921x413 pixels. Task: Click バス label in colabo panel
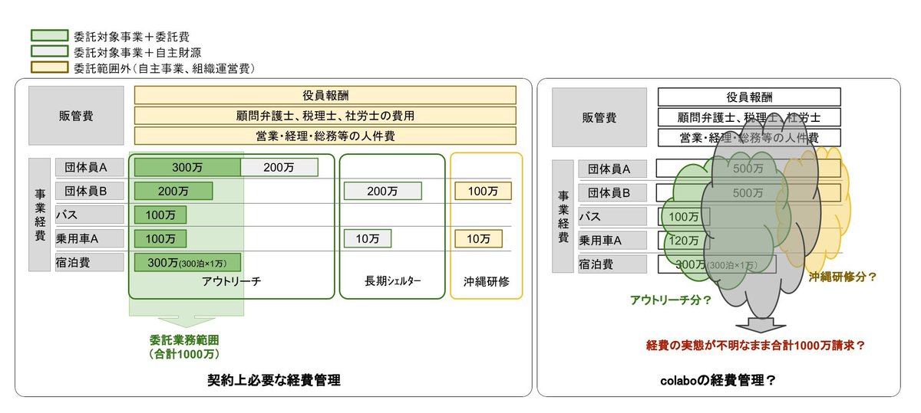coord(614,217)
